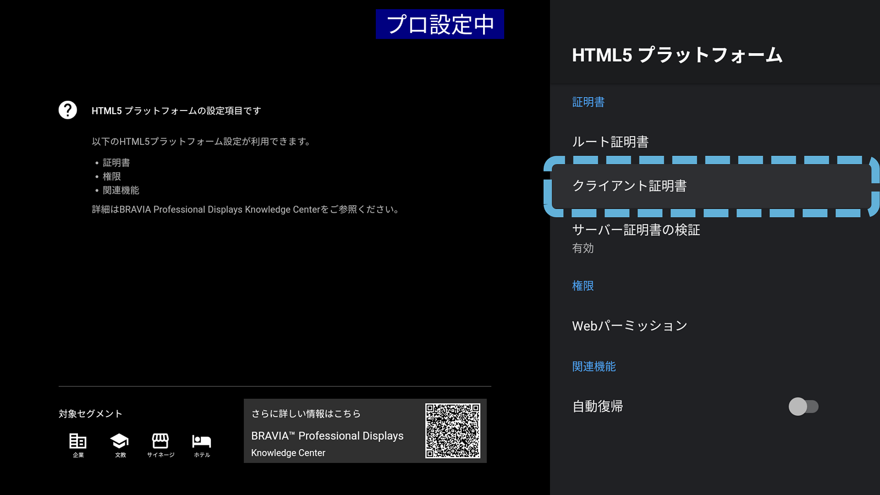The width and height of the screenshot is (880, 495).
Task: Click the QR code image
Action: (452, 430)
